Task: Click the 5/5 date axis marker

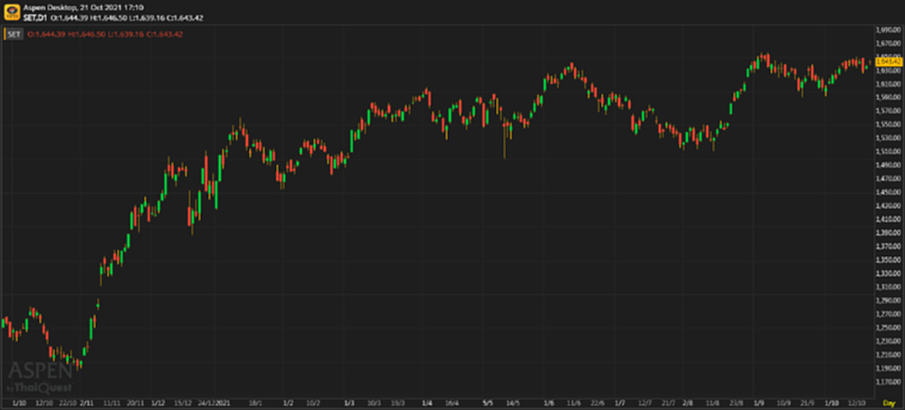Action: pos(488,402)
